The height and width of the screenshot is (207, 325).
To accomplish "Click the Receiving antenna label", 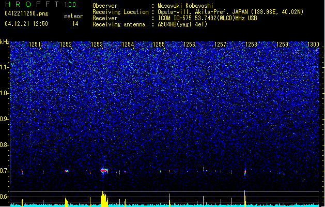I will click(x=119, y=24).
